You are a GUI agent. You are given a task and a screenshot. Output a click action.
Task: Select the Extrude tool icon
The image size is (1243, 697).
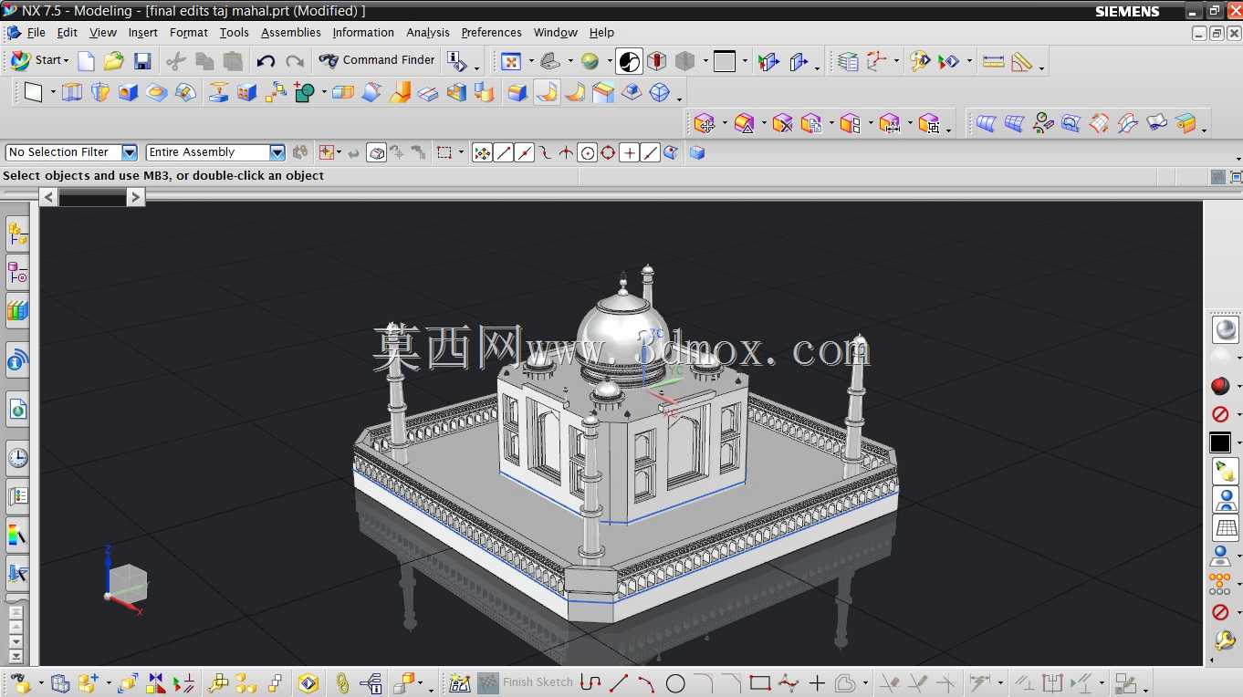(71, 92)
